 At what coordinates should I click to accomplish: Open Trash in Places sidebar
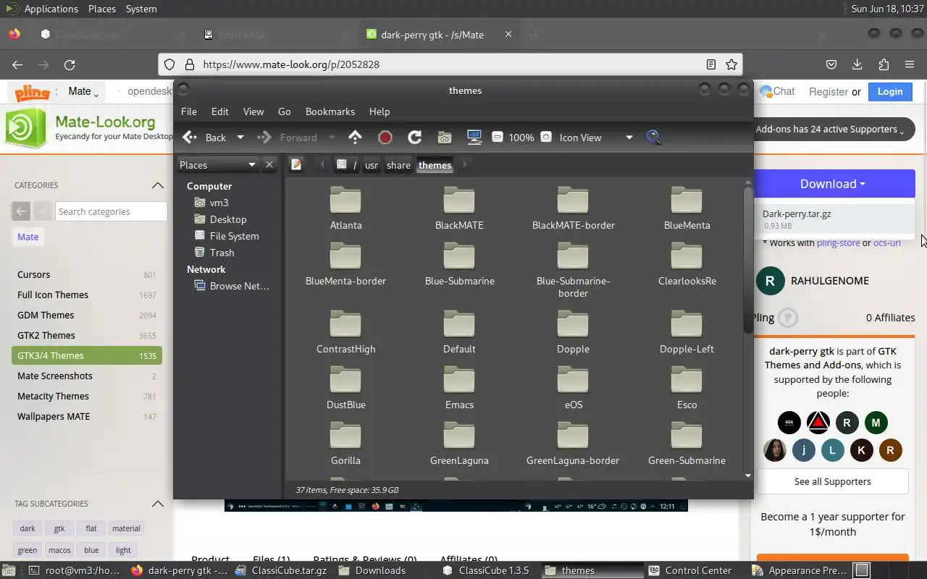click(x=214, y=253)
